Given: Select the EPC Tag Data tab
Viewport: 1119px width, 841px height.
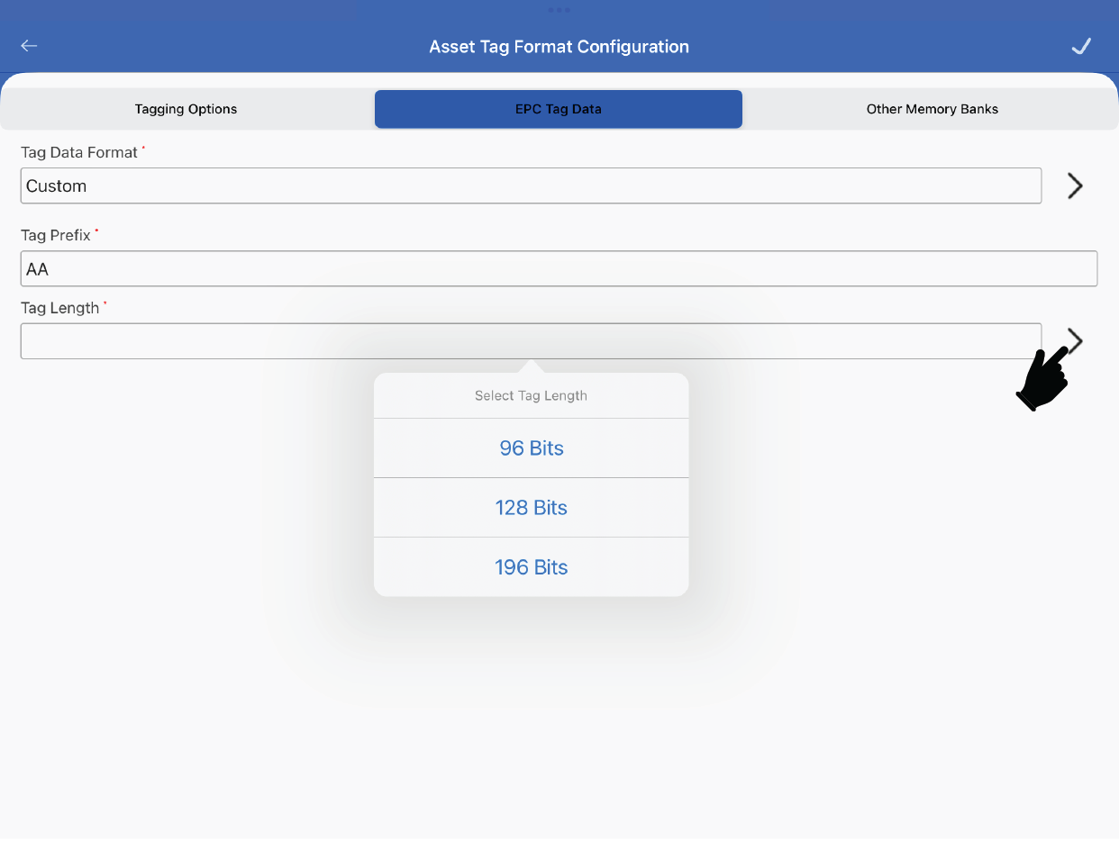Looking at the screenshot, I should click(559, 109).
